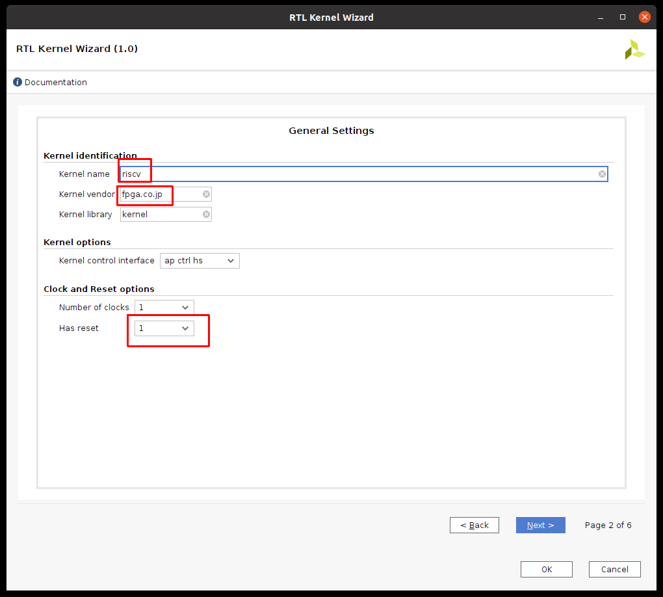Click the Page 2 of 6 indicator
The width and height of the screenshot is (663, 597).
(608, 525)
